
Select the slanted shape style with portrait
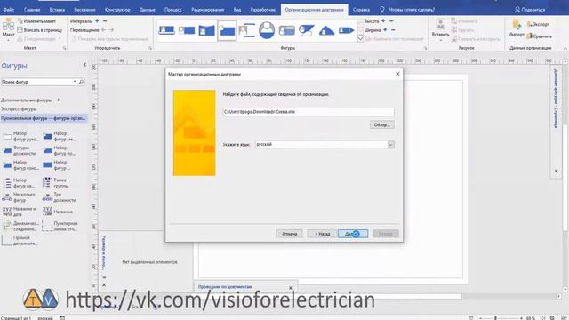307,30
